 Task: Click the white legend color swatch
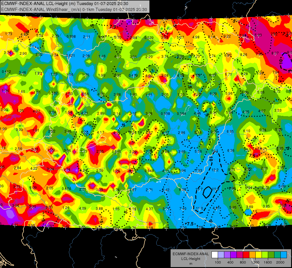click(x=215, y=255)
